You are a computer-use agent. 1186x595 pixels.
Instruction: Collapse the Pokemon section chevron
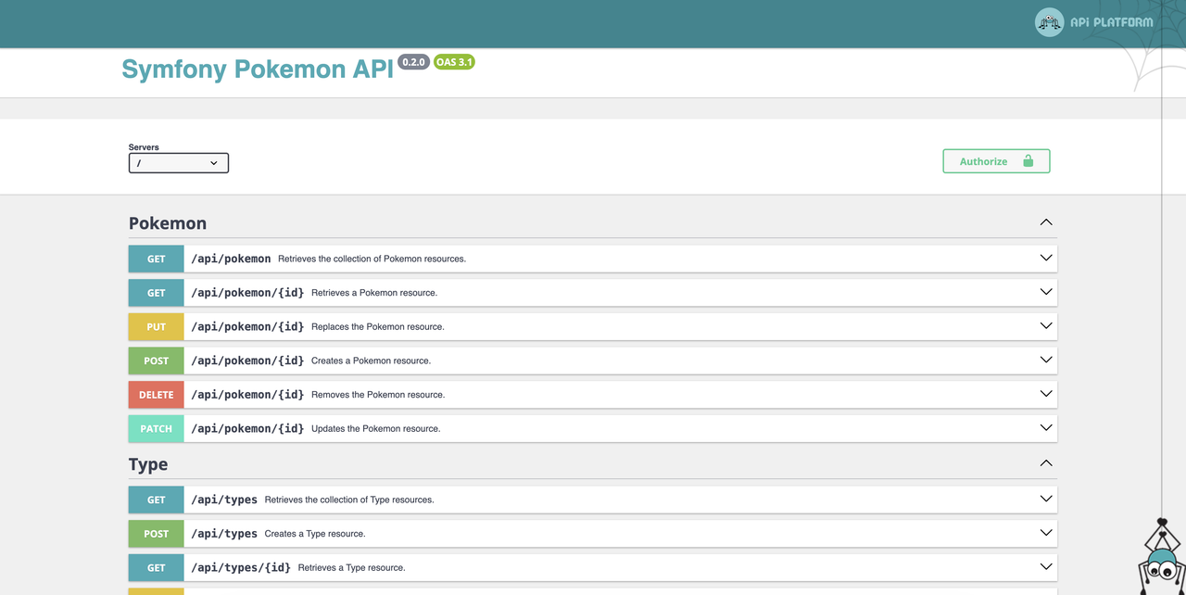(1046, 222)
